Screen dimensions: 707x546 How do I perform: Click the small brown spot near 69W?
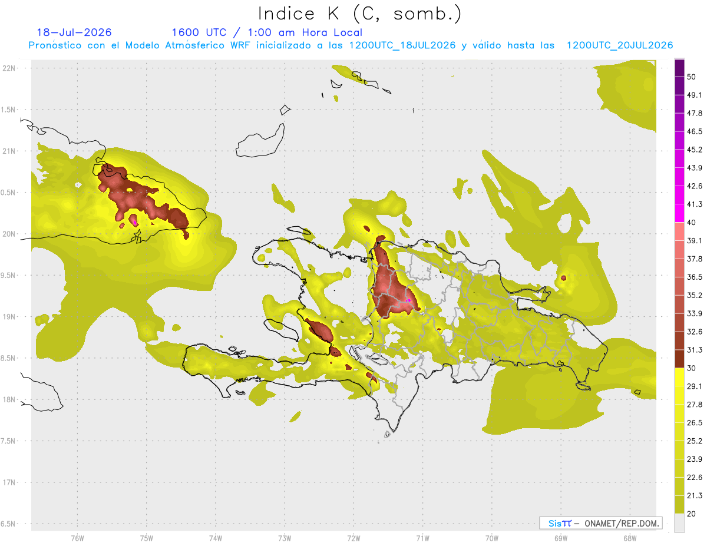[563, 277]
